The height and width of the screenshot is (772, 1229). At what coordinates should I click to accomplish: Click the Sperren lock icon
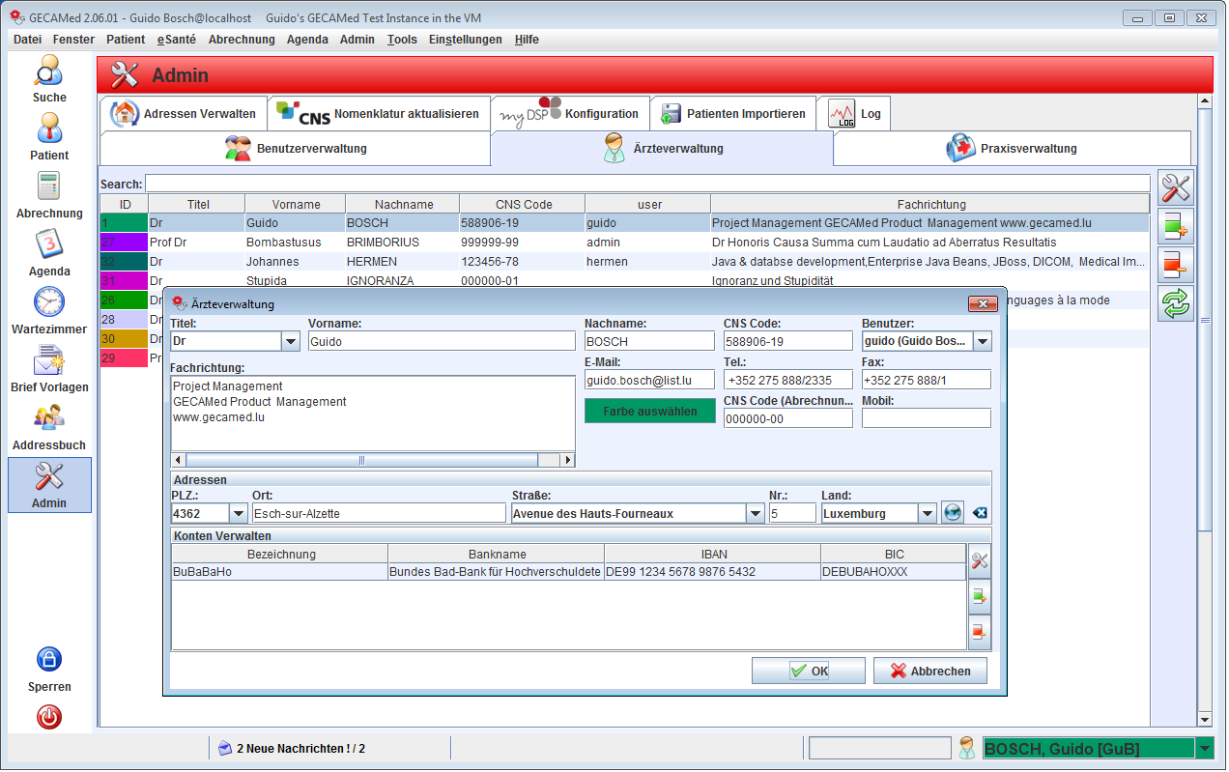(48, 660)
